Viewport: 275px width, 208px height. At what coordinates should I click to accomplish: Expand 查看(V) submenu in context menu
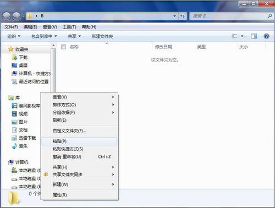[x=79, y=97]
